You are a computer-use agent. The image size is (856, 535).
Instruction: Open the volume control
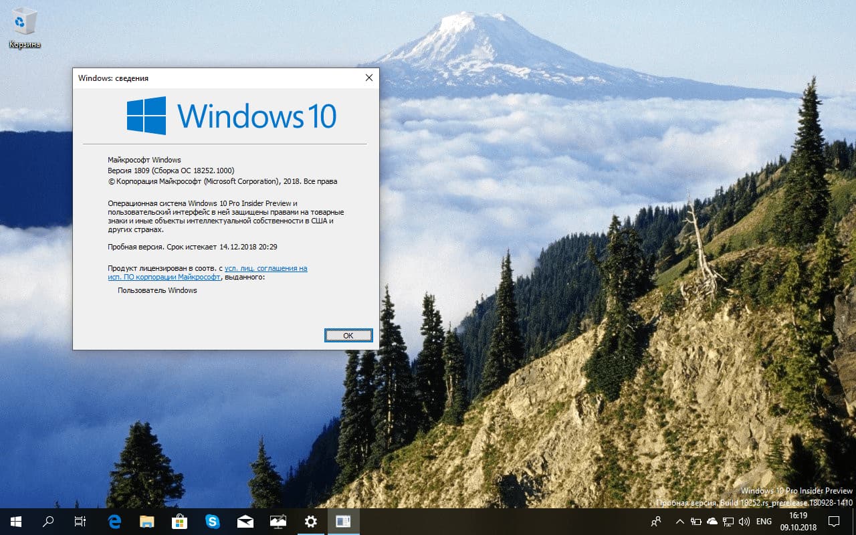[744, 522]
